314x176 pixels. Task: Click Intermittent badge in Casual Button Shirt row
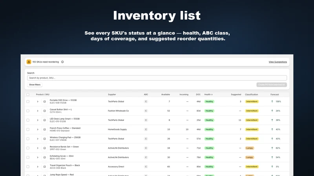pos(252,111)
